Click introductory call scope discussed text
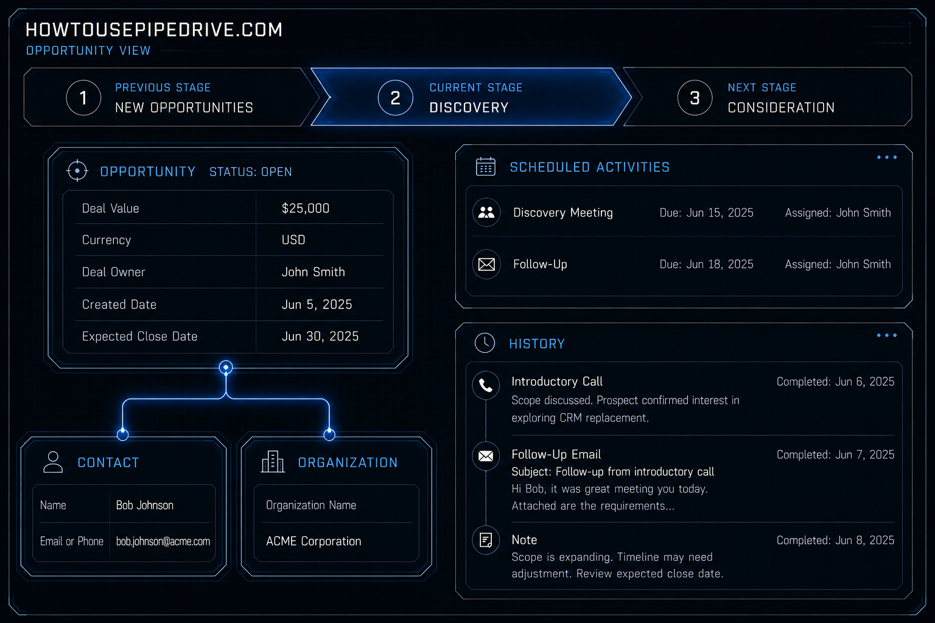Viewport: 935px width, 623px height. pos(625,409)
